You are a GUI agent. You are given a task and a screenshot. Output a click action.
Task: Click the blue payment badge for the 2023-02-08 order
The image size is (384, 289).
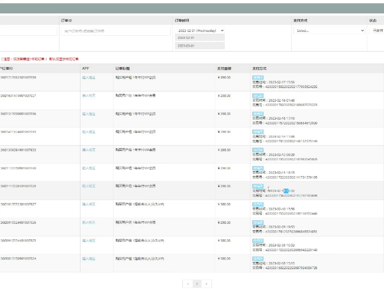coord(258,259)
